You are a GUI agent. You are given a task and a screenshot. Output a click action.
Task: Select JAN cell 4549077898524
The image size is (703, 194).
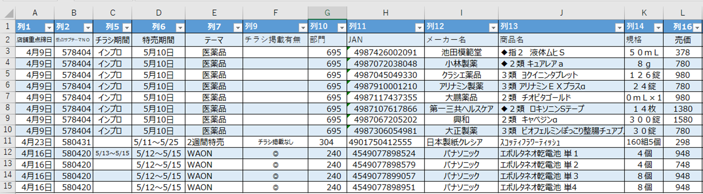pyautogui.click(x=386, y=153)
